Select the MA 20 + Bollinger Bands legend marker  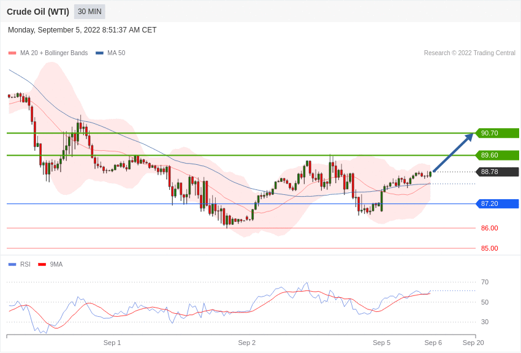(x=11, y=53)
